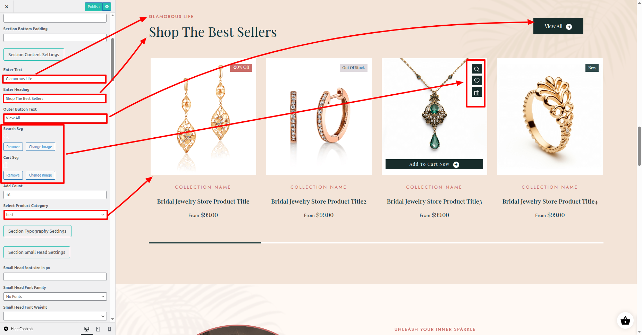642x335 pixels.
Task: Click the quick view search icon on necklace product
Action: click(477, 69)
